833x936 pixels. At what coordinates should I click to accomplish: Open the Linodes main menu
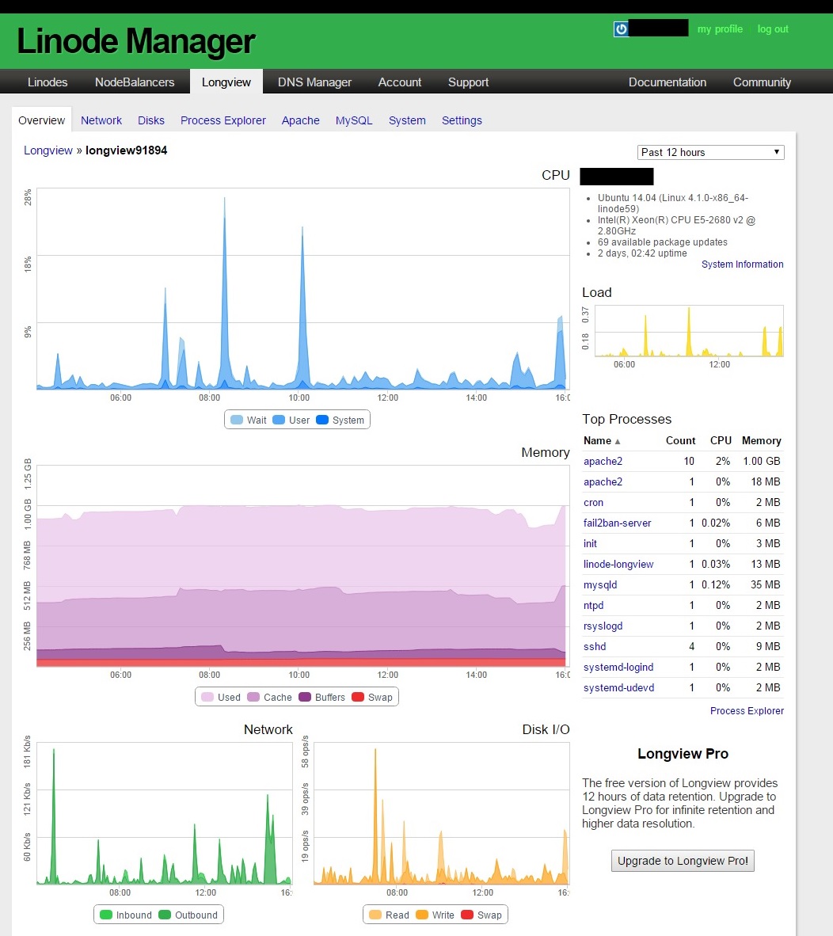[x=48, y=82]
